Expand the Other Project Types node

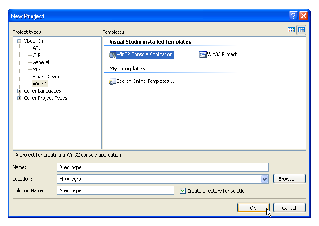[20, 98]
